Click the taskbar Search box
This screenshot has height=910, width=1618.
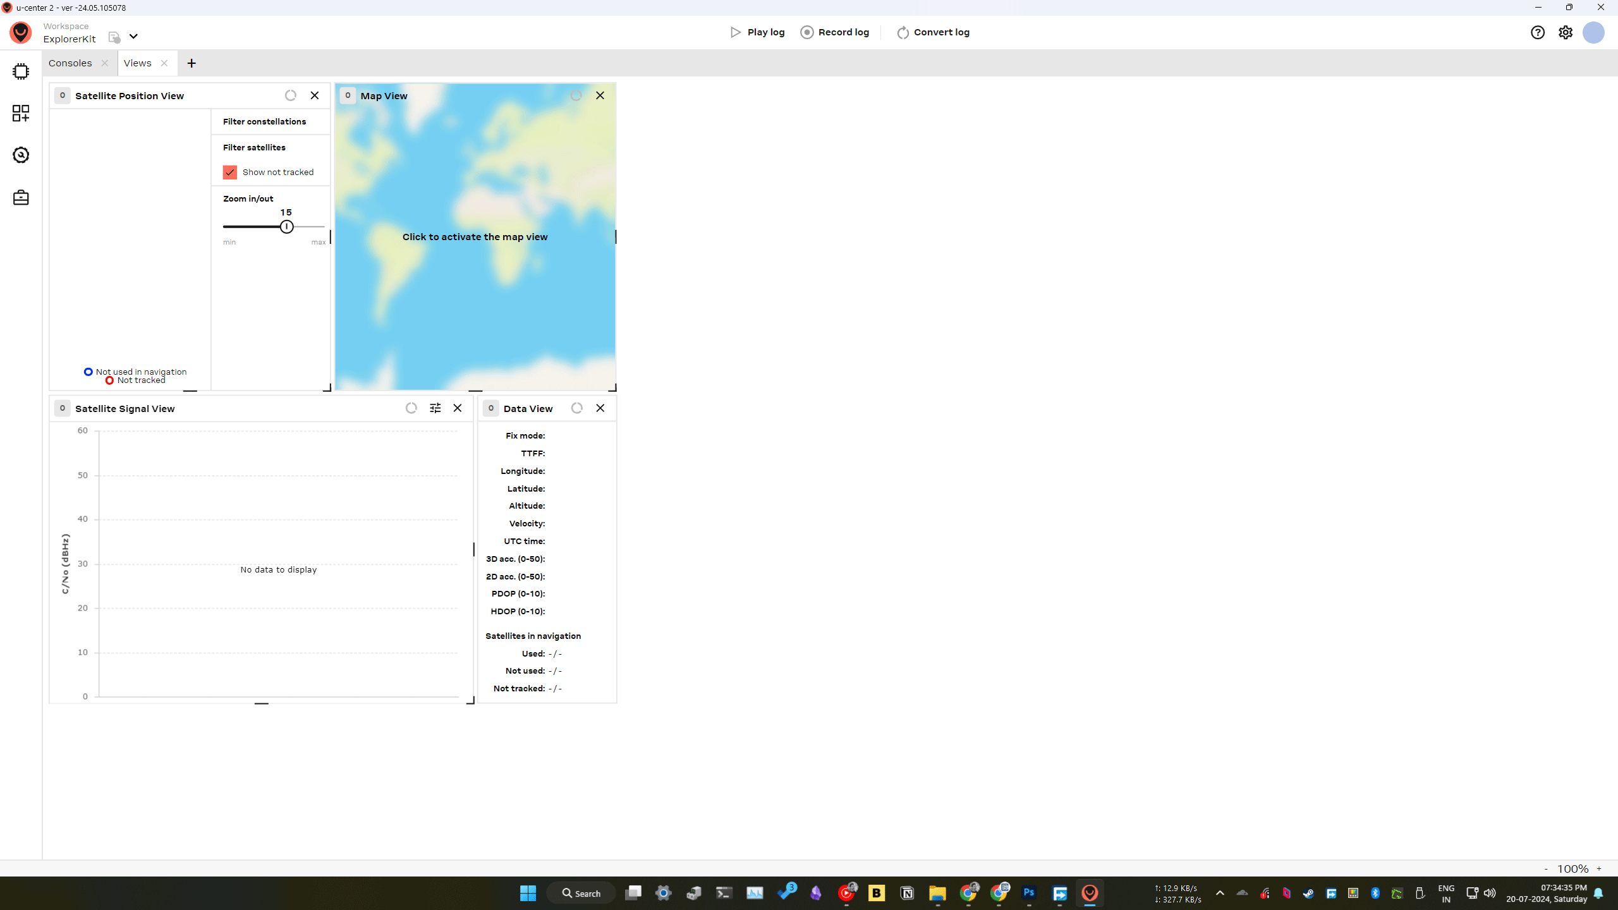click(x=581, y=893)
